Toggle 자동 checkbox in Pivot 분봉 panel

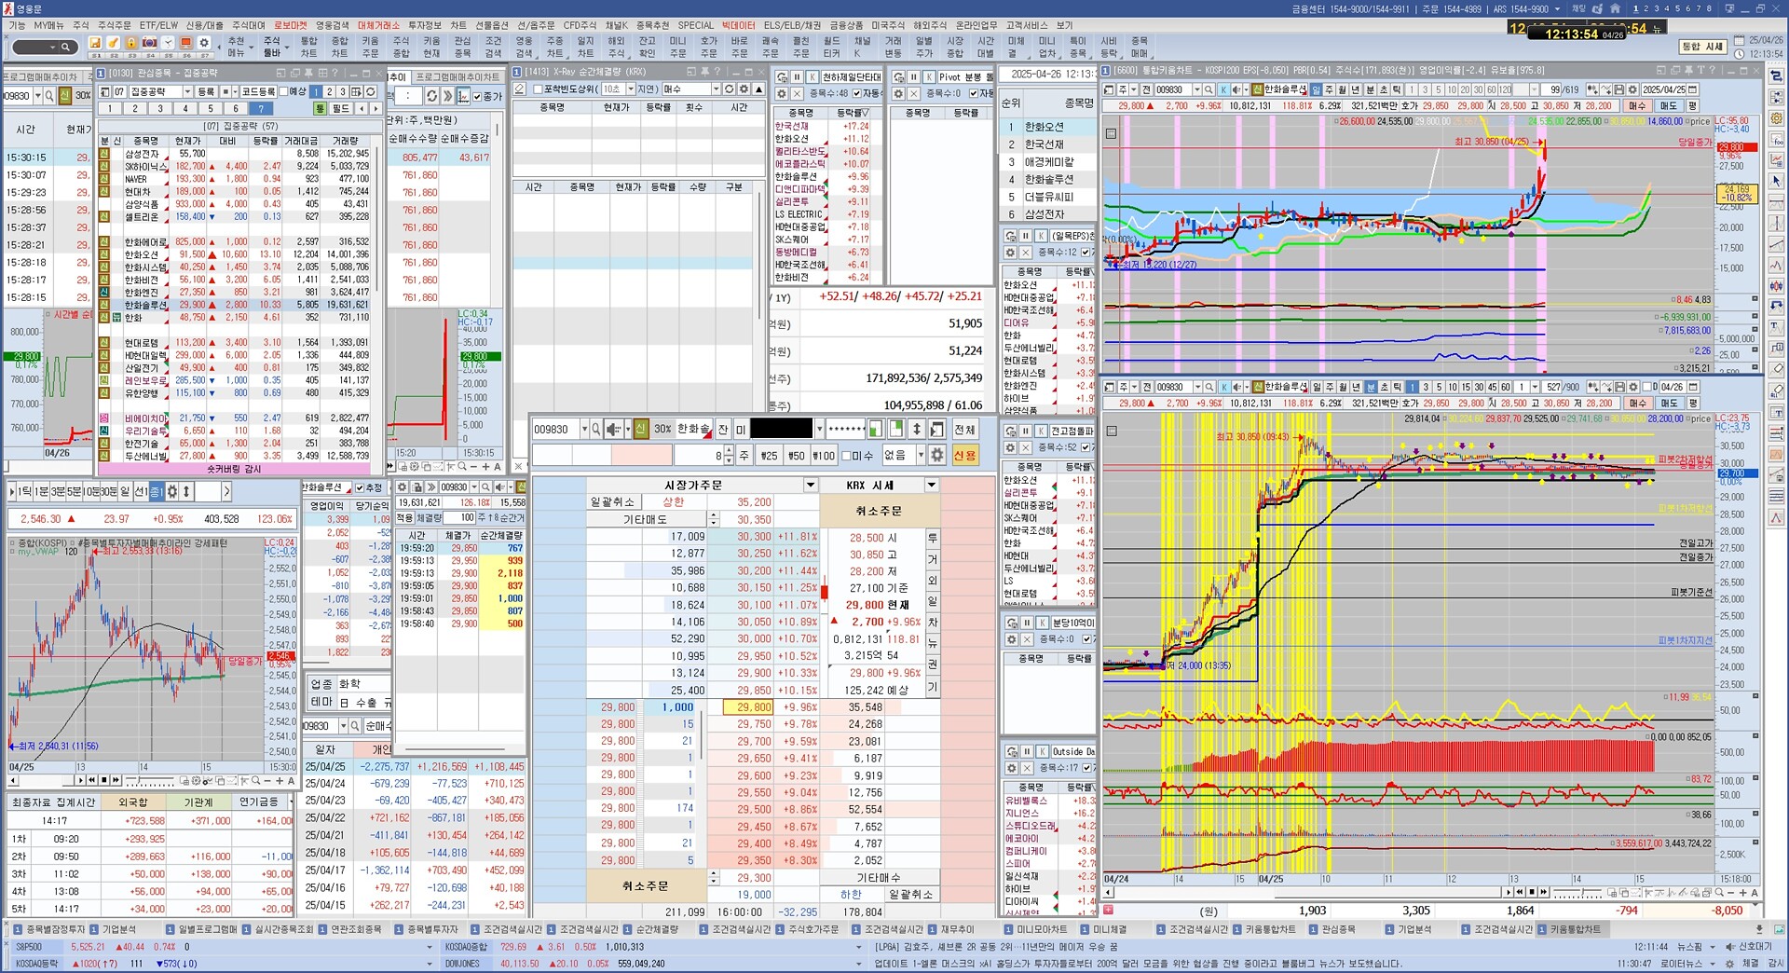(x=974, y=93)
